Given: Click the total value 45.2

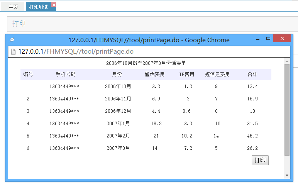Looking at the screenshot, I should tap(252, 136).
